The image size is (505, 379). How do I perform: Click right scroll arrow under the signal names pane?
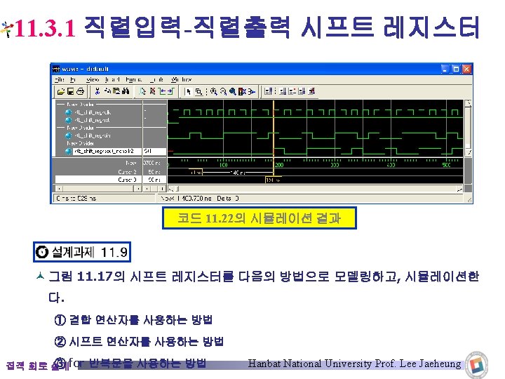click(x=138, y=189)
